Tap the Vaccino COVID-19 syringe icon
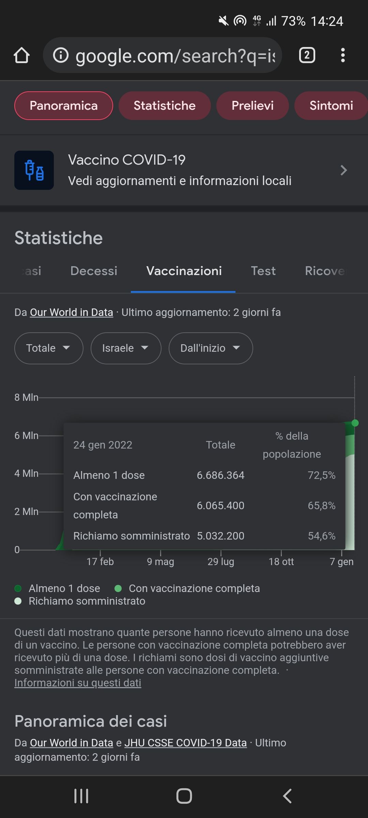The image size is (368, 818). click(34, 170)
